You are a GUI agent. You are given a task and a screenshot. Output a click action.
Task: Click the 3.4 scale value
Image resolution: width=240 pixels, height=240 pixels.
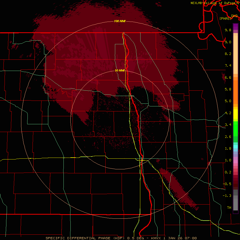pos(228,125)
